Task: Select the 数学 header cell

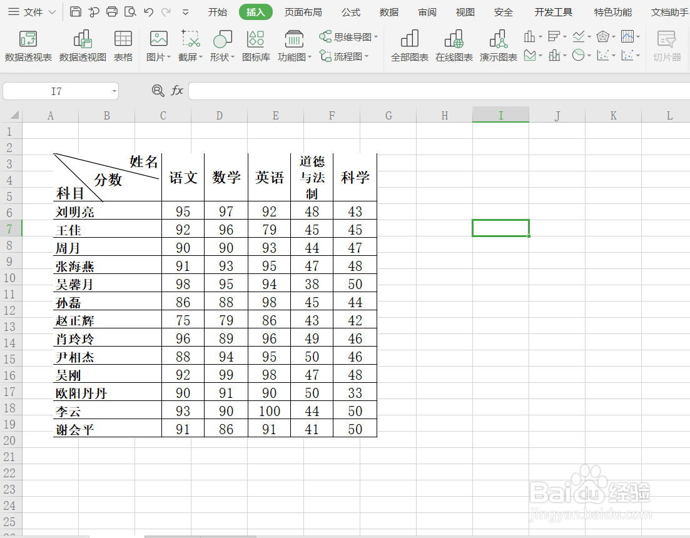Action: 226,177
